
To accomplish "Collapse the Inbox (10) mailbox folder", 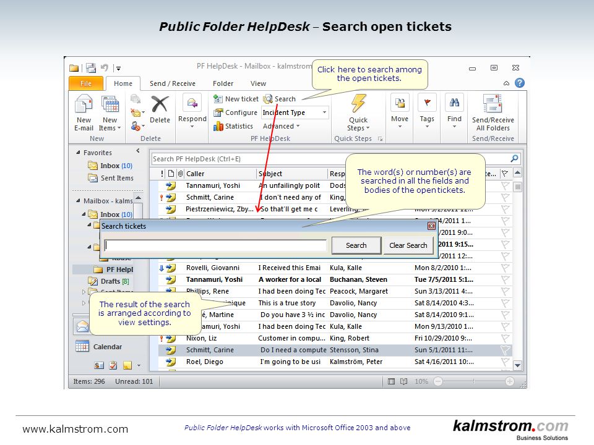I will click(84, 214).
